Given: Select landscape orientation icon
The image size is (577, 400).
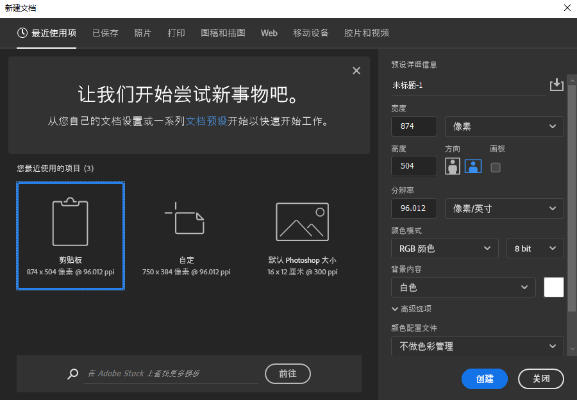Looking at the screenshot, I should (473, 166).
